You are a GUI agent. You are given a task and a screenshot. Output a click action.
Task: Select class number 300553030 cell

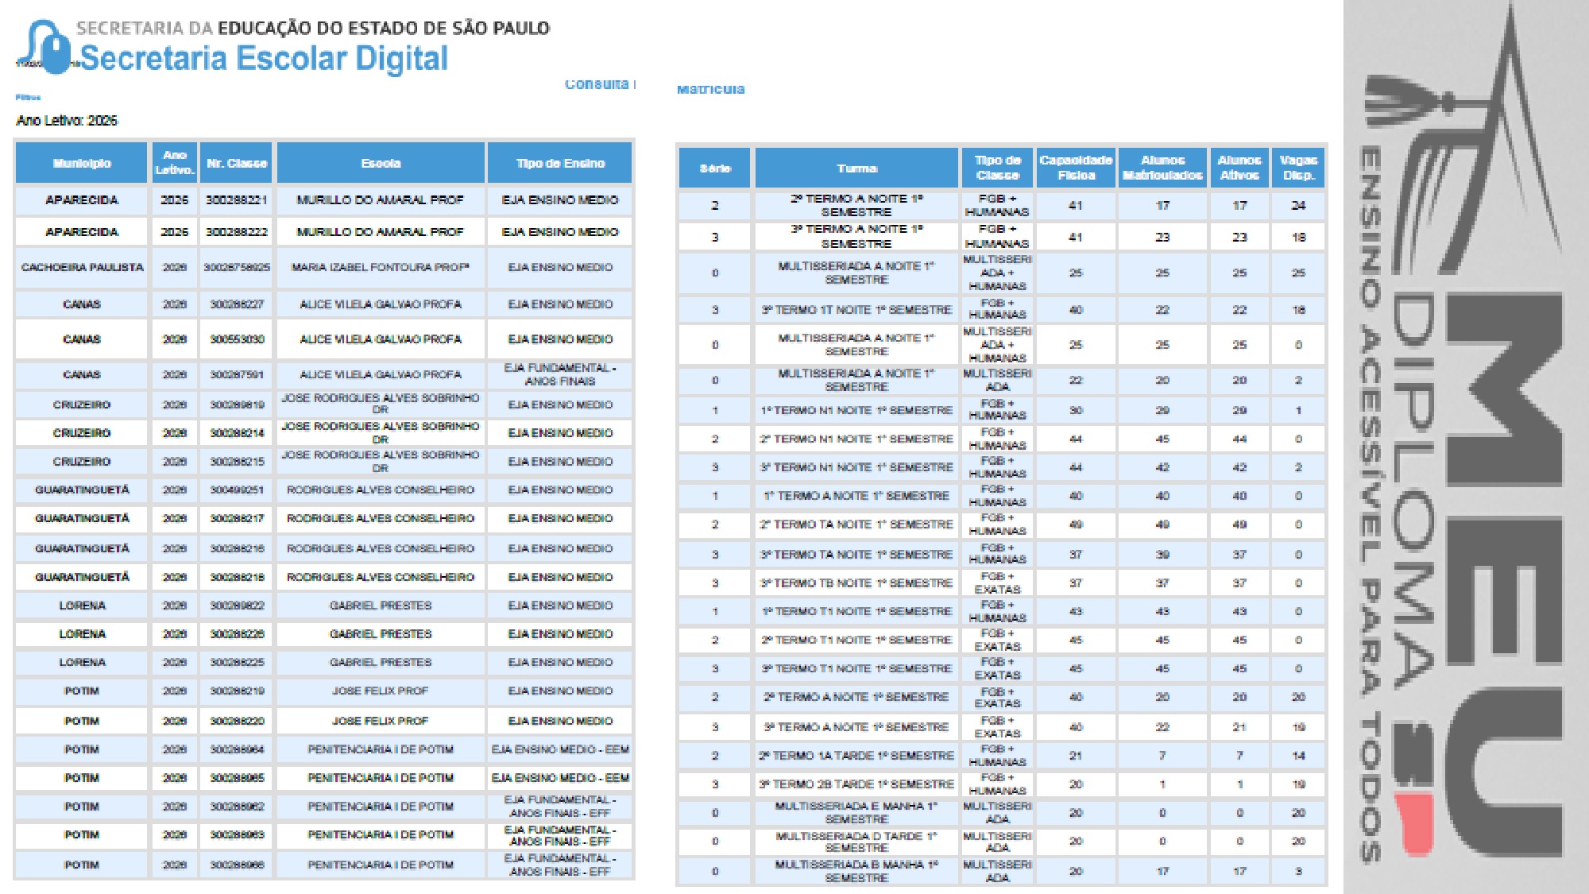tap(237, 339)
